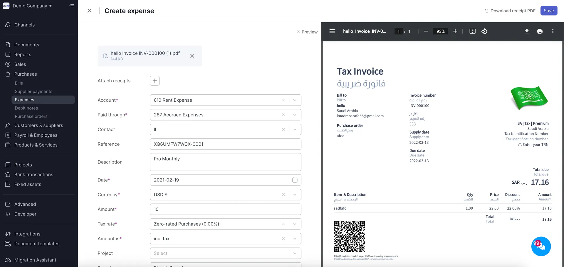Click the fit-to-page icon in PDF toolbar
564x267 pixels.
coord(472,31)
